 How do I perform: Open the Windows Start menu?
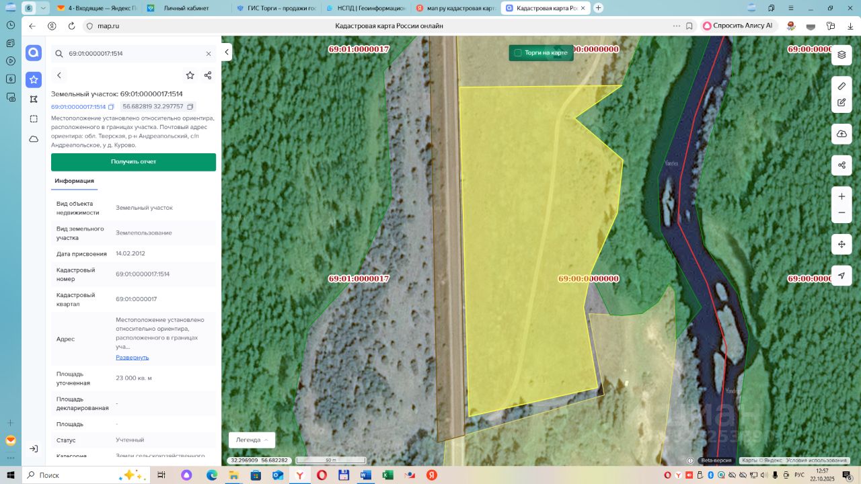click(x=10, y=475)
